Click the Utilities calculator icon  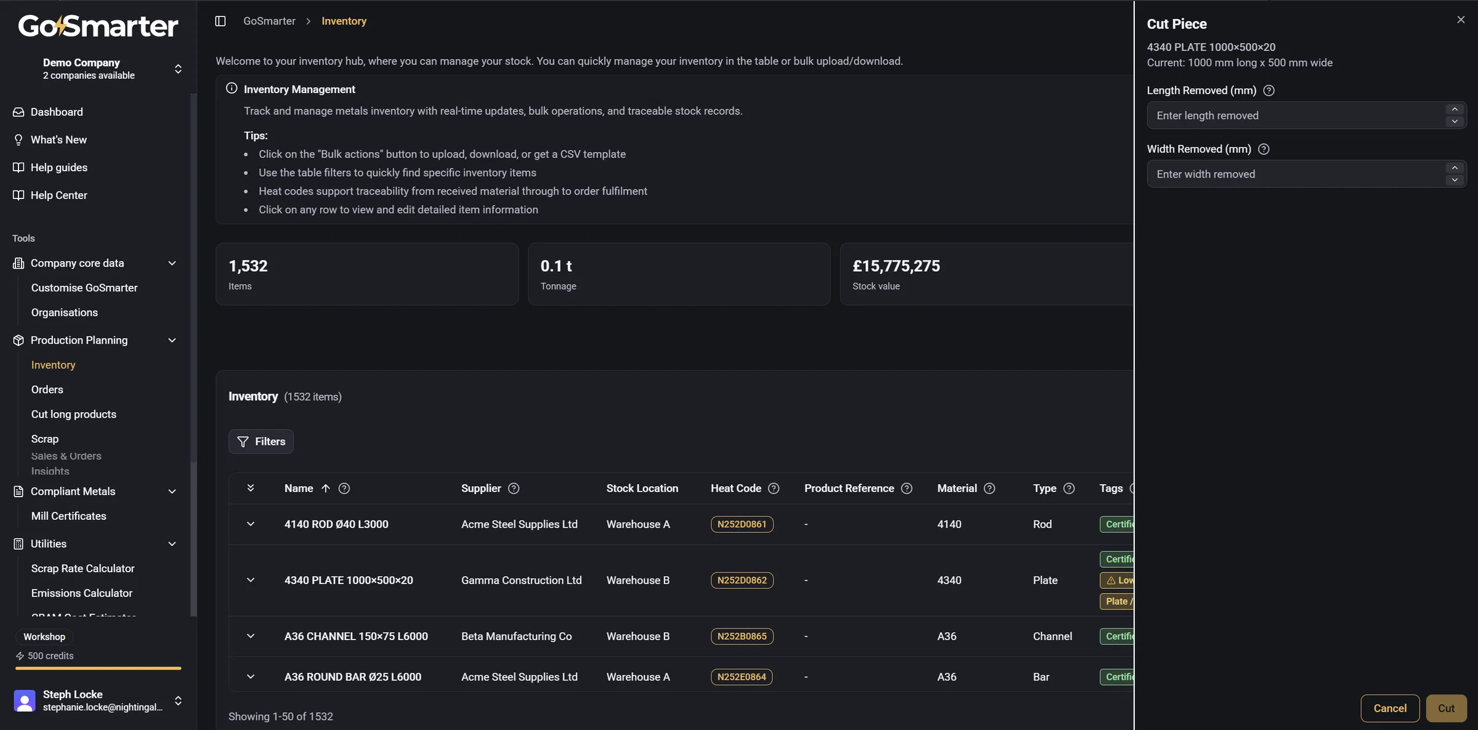pos(18,543)
